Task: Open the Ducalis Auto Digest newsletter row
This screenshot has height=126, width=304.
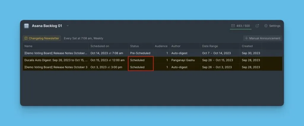Action: pos(56,60)
